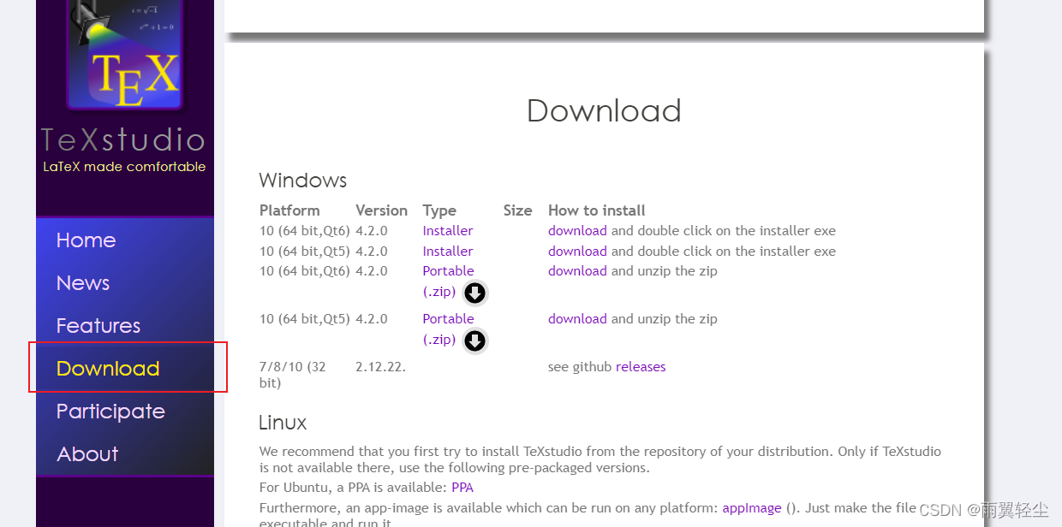
Task: Click download link in Qt6 installer row
Action: click(x=577, y=231)
